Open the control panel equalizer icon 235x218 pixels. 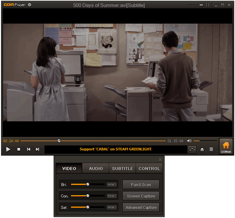point(192,149)
